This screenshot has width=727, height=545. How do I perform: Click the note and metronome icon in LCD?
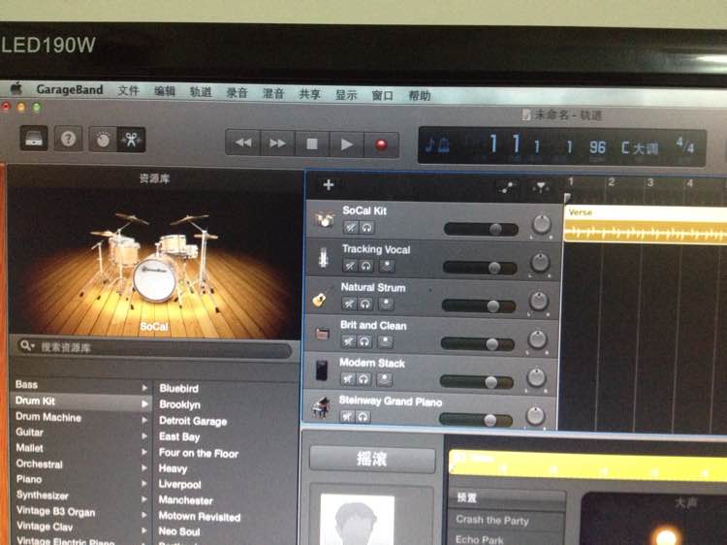(x=437, y=145)
